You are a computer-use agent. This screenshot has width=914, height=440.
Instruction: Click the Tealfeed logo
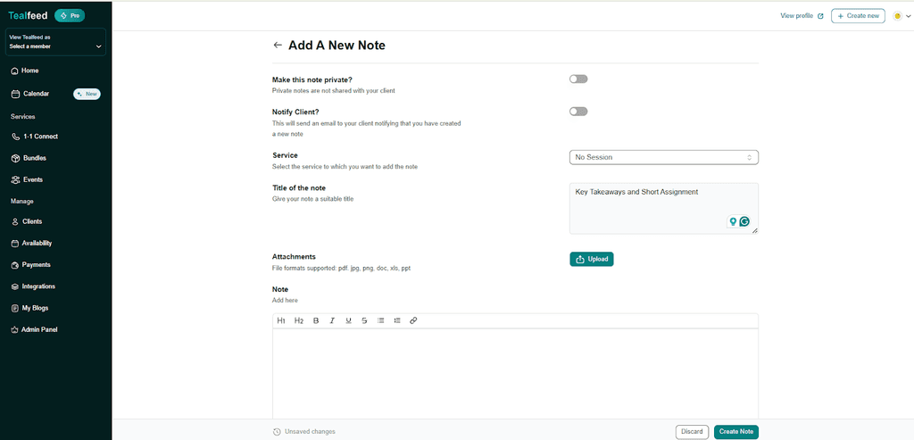coord(28,16)
